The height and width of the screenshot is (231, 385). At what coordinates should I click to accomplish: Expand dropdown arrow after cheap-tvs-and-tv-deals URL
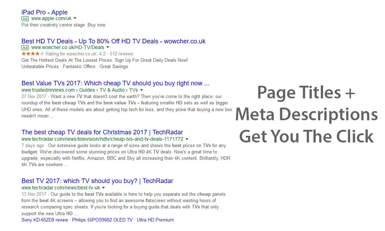[187, 139]
